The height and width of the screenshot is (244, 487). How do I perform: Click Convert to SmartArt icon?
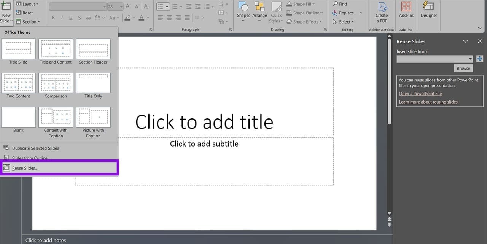221,21
